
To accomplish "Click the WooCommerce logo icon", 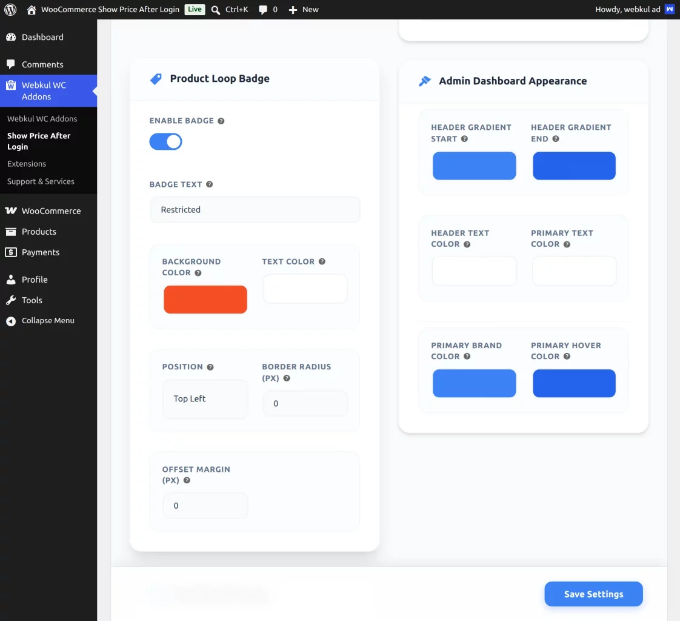I will point(11,210).
